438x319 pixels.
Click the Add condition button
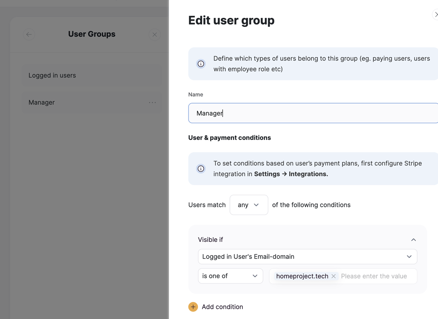222,307
